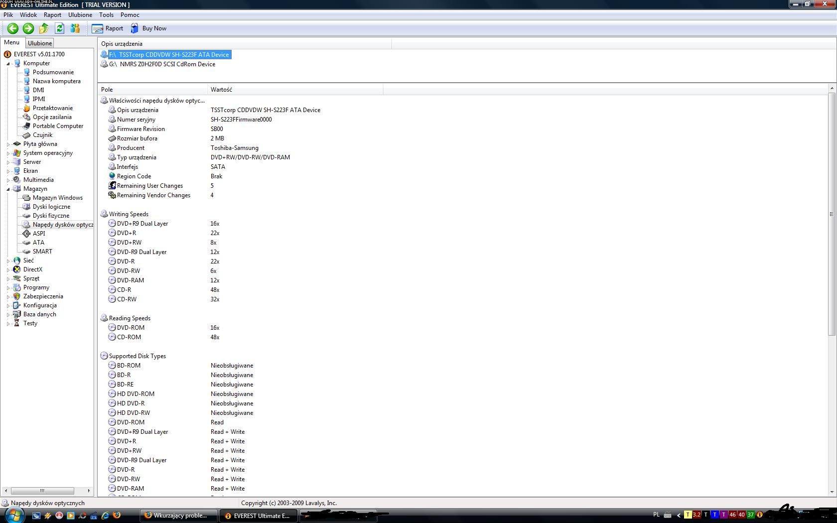
Task: Click the users icon in the toolbar
Action: [75, 28]
